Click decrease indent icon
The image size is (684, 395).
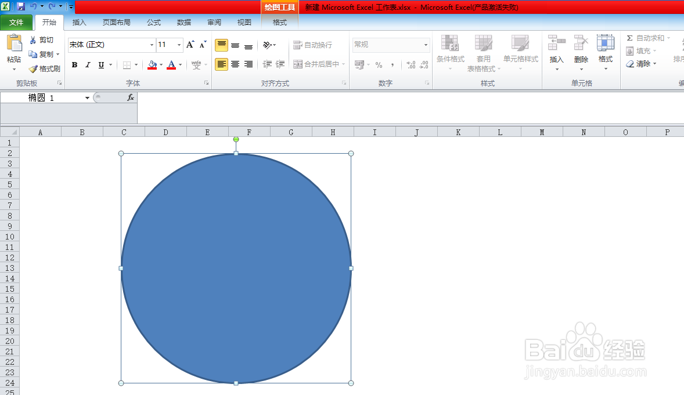point(267,64)
